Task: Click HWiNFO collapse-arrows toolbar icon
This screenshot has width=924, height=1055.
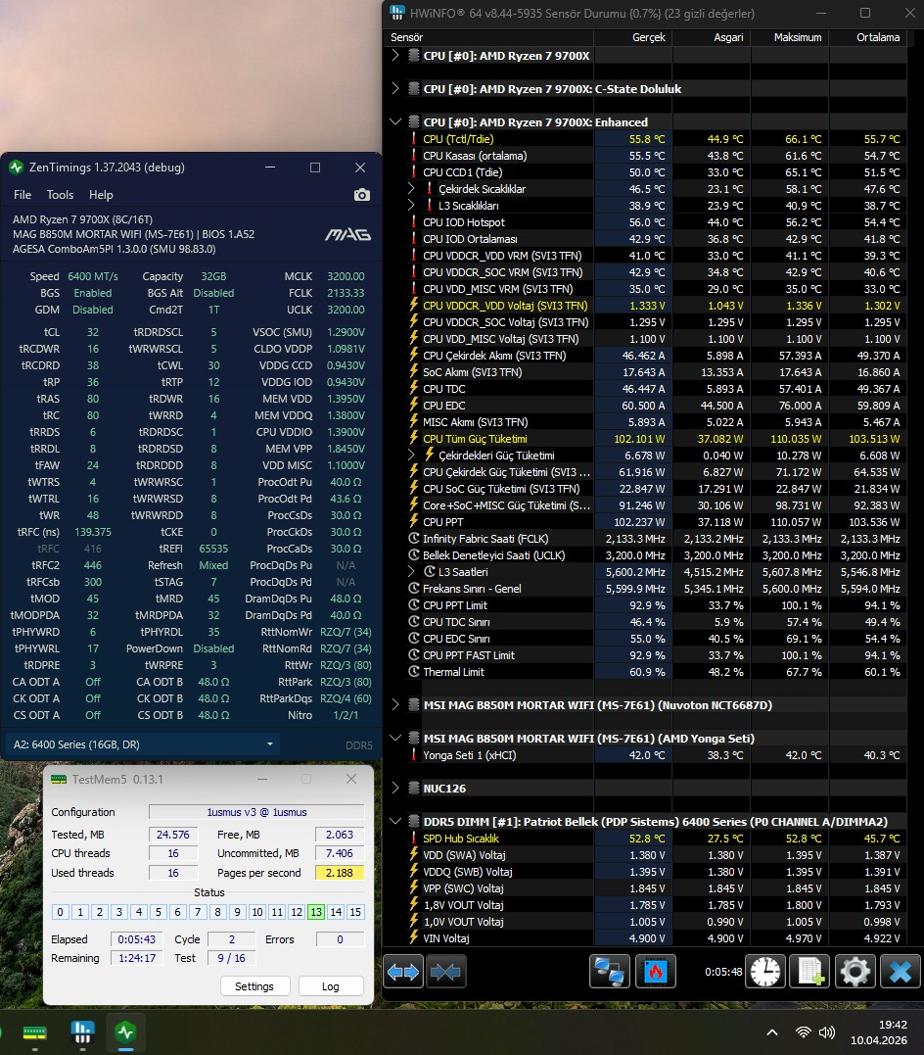Action: click(x=445, y=972)
